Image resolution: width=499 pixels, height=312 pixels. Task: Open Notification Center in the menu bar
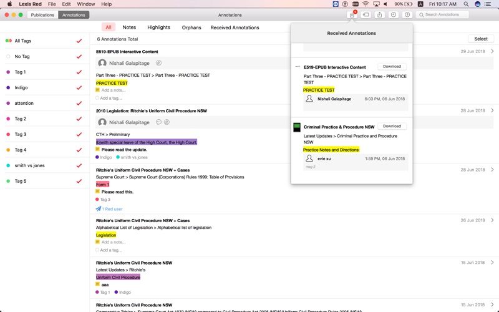pos(488,4)
